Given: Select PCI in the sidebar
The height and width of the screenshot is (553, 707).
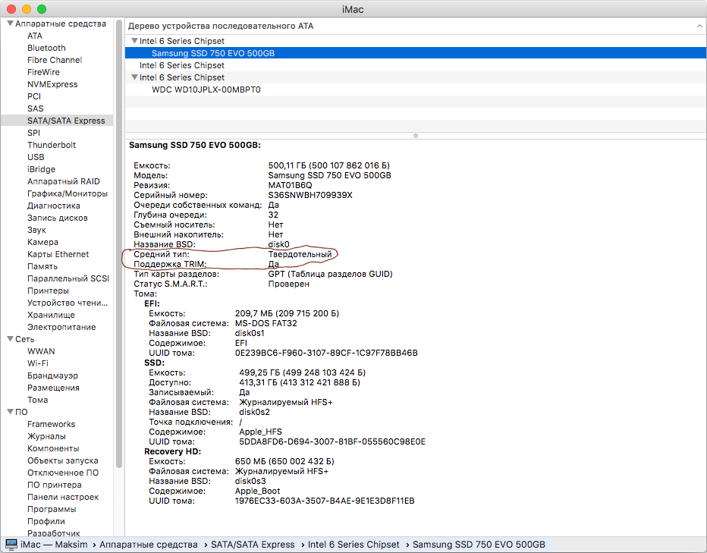Looking at the screenshot, I should (34, 96).
